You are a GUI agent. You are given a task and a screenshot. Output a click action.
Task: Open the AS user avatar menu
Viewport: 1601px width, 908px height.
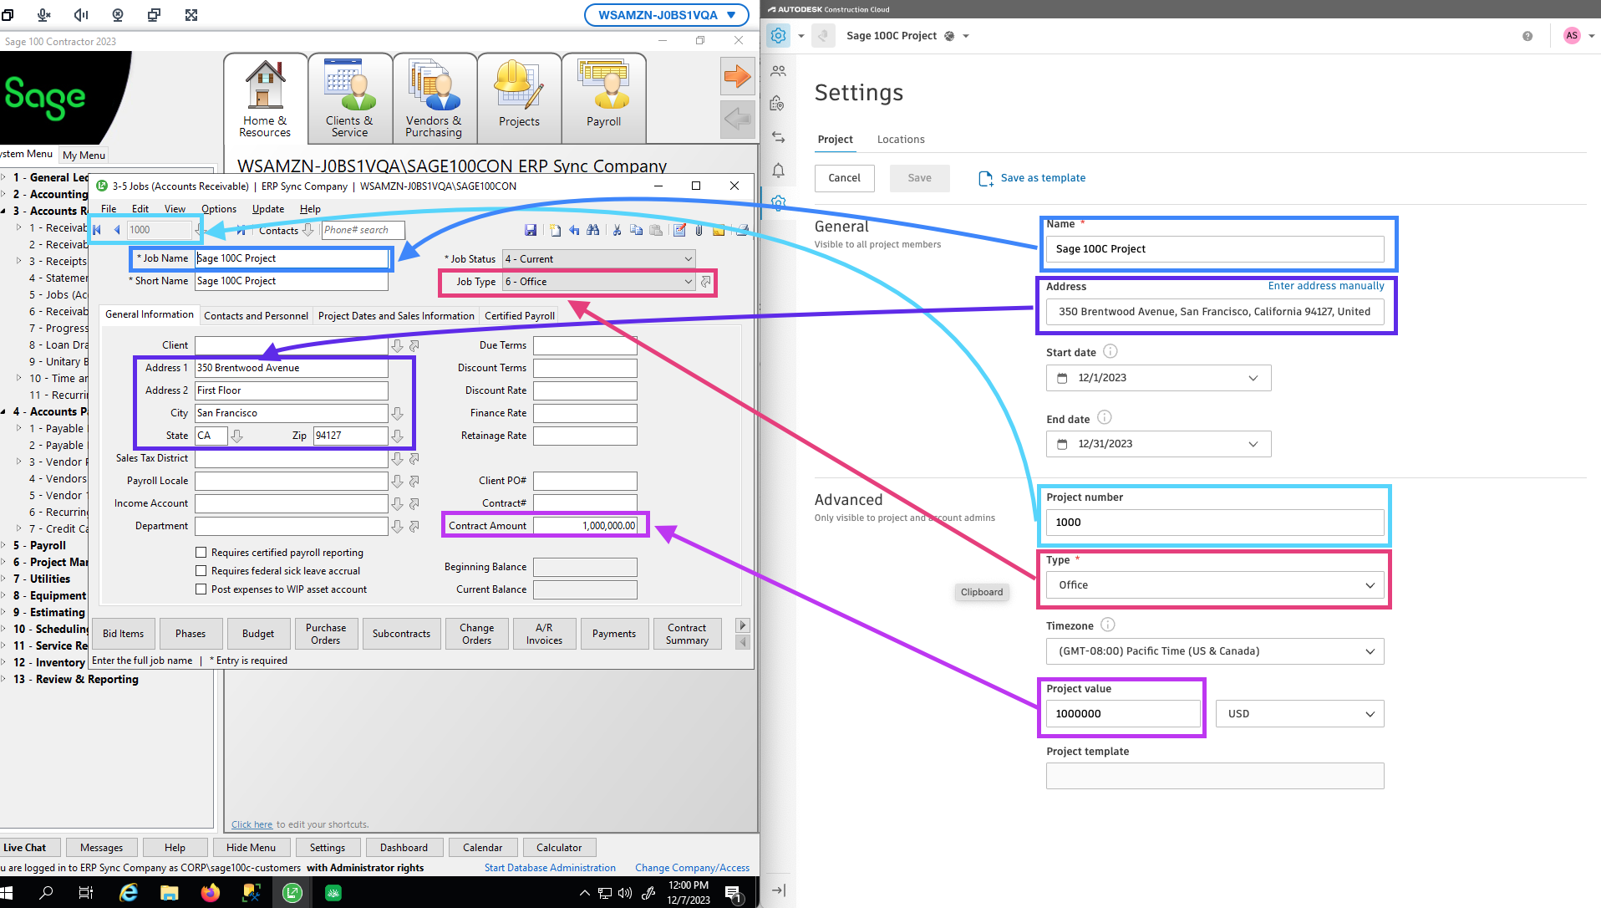(1572, 35)
